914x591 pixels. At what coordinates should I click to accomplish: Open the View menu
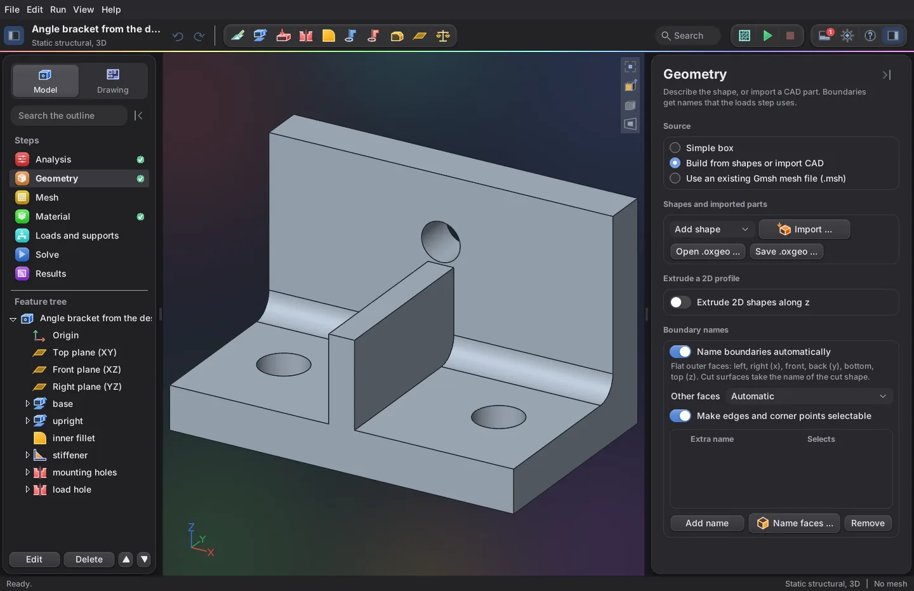83,10
